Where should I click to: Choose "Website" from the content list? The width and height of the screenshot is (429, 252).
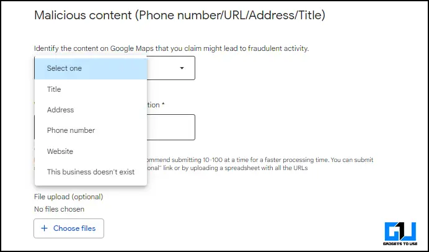pyautogui.click(x=91, y=151)
